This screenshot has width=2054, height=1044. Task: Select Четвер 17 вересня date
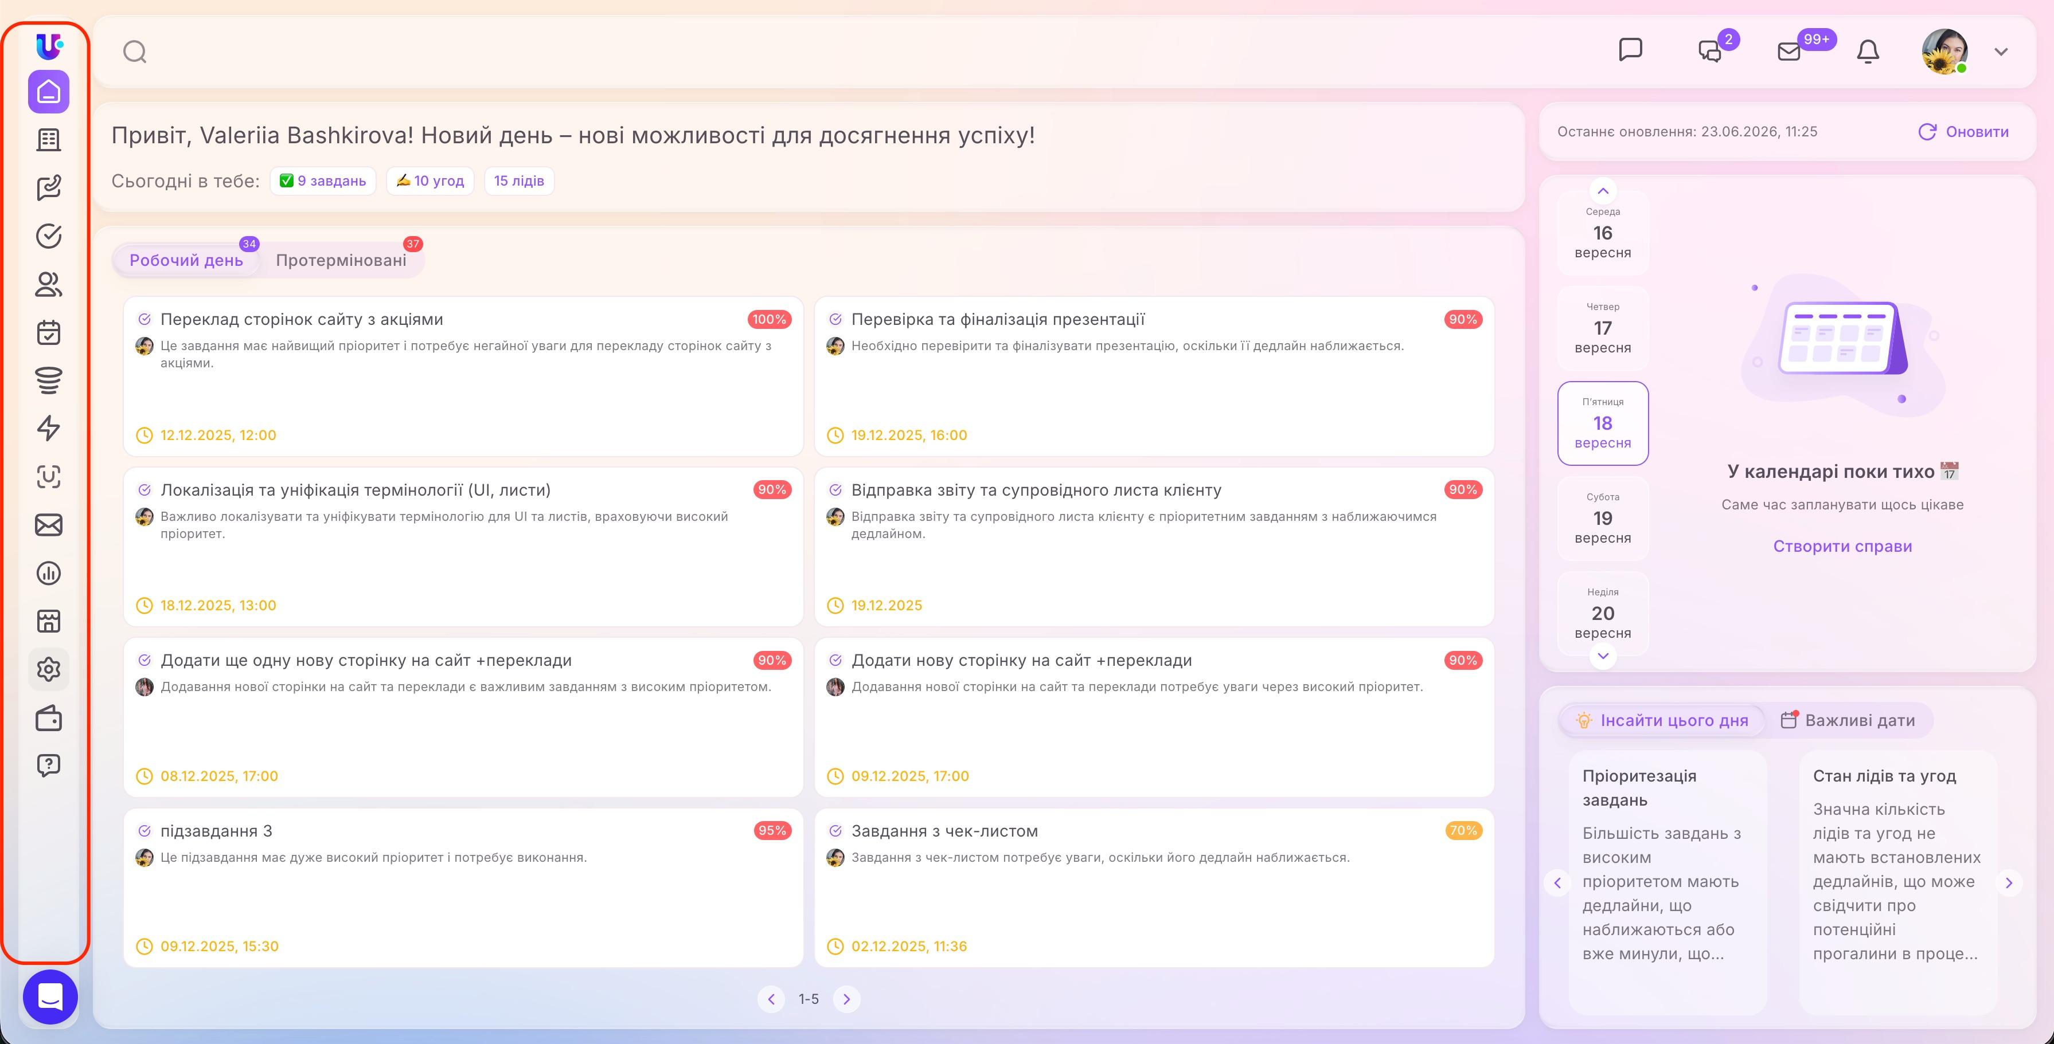tap(1603, 328)
